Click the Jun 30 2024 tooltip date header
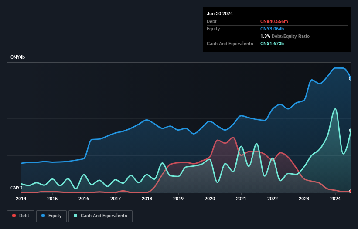Screen dimensions: 358x229 (220, 13)
